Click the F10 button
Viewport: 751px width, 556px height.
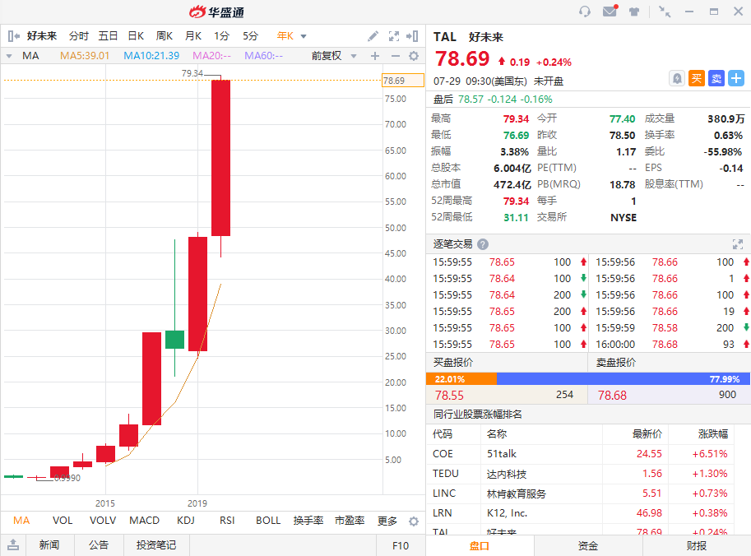[401, 545]
